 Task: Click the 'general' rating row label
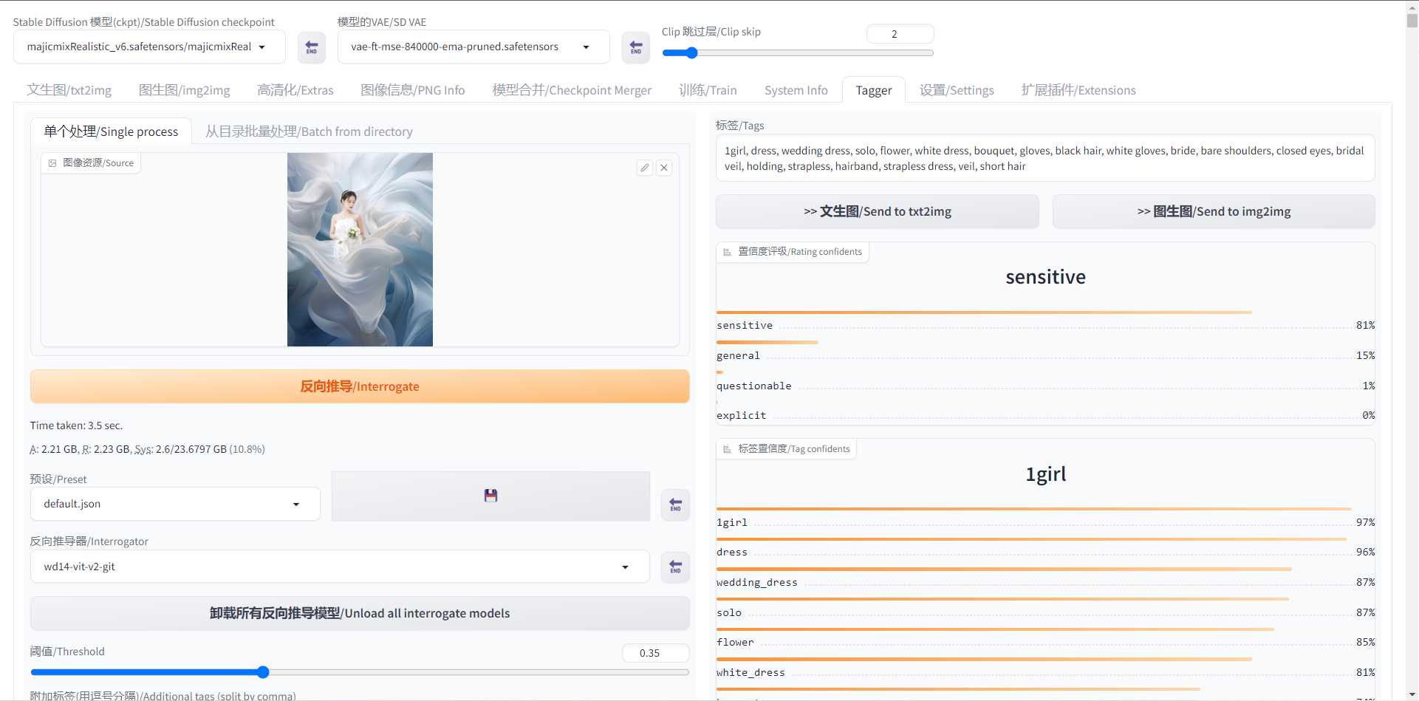pos(738,356)
